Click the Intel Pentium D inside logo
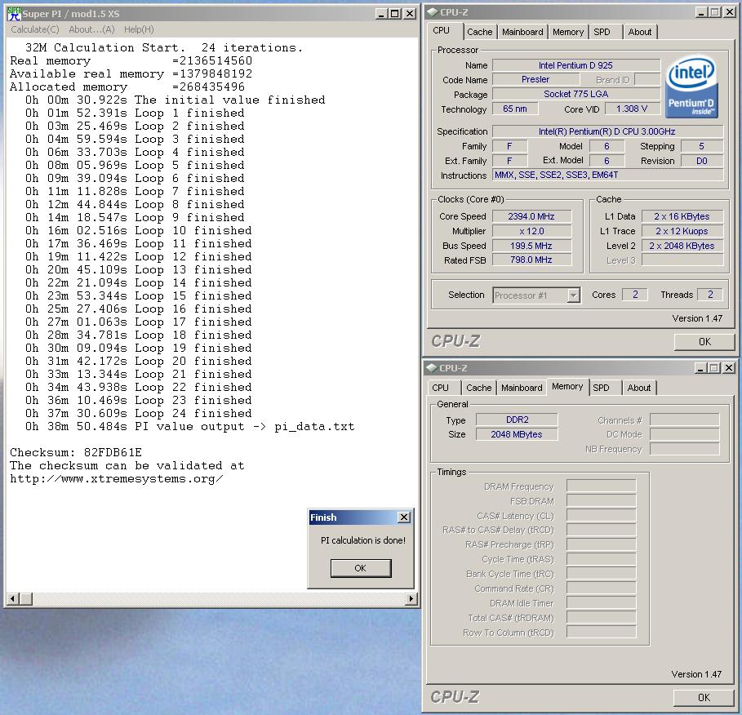Viewport: 742px width, 715px height. click(x=691, y=87)
